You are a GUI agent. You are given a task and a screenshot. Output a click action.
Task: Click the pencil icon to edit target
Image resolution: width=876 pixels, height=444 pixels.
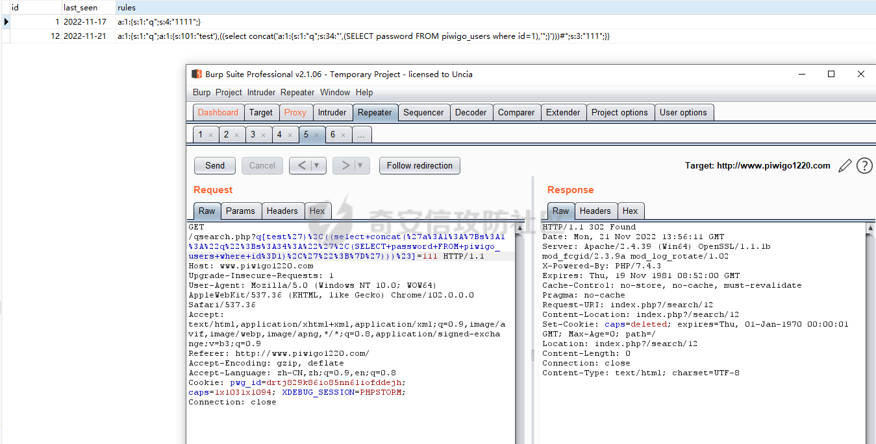click(845, 166)
